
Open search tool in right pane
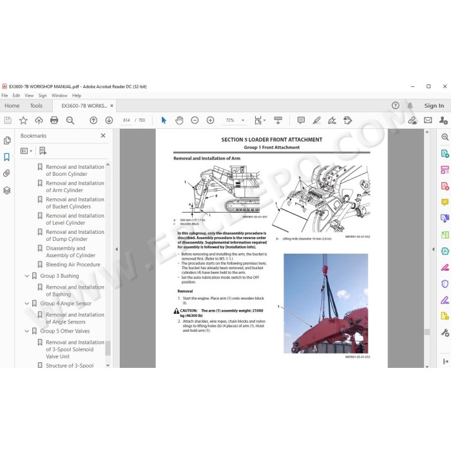pyautogui.click(x=445, y=137)
